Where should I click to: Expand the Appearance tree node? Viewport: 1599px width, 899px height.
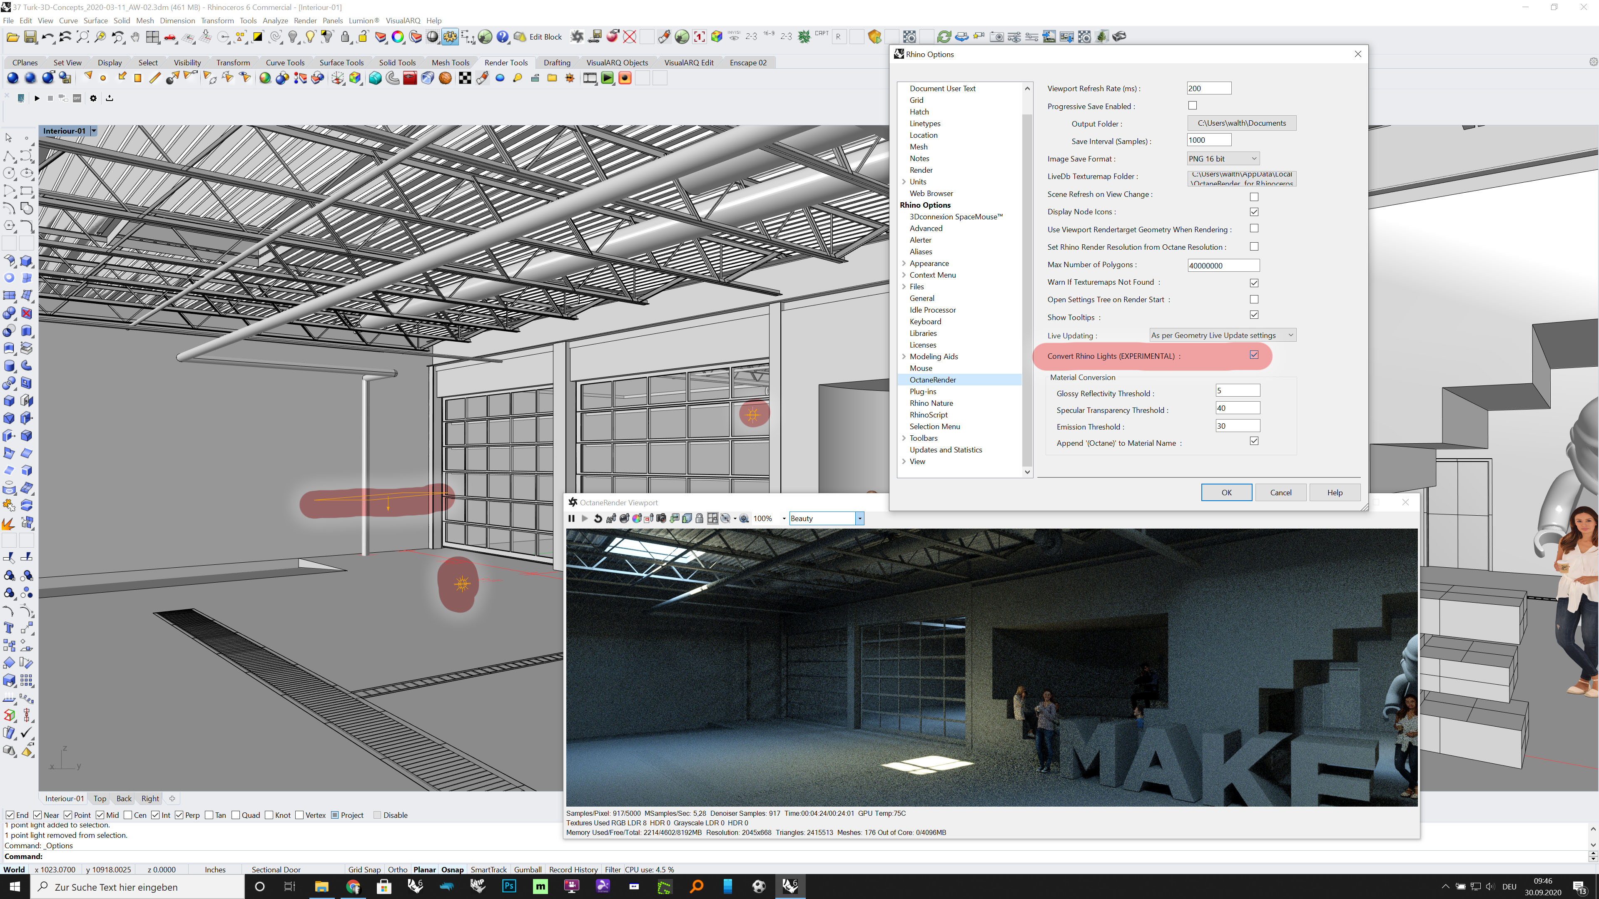[904, 264]
